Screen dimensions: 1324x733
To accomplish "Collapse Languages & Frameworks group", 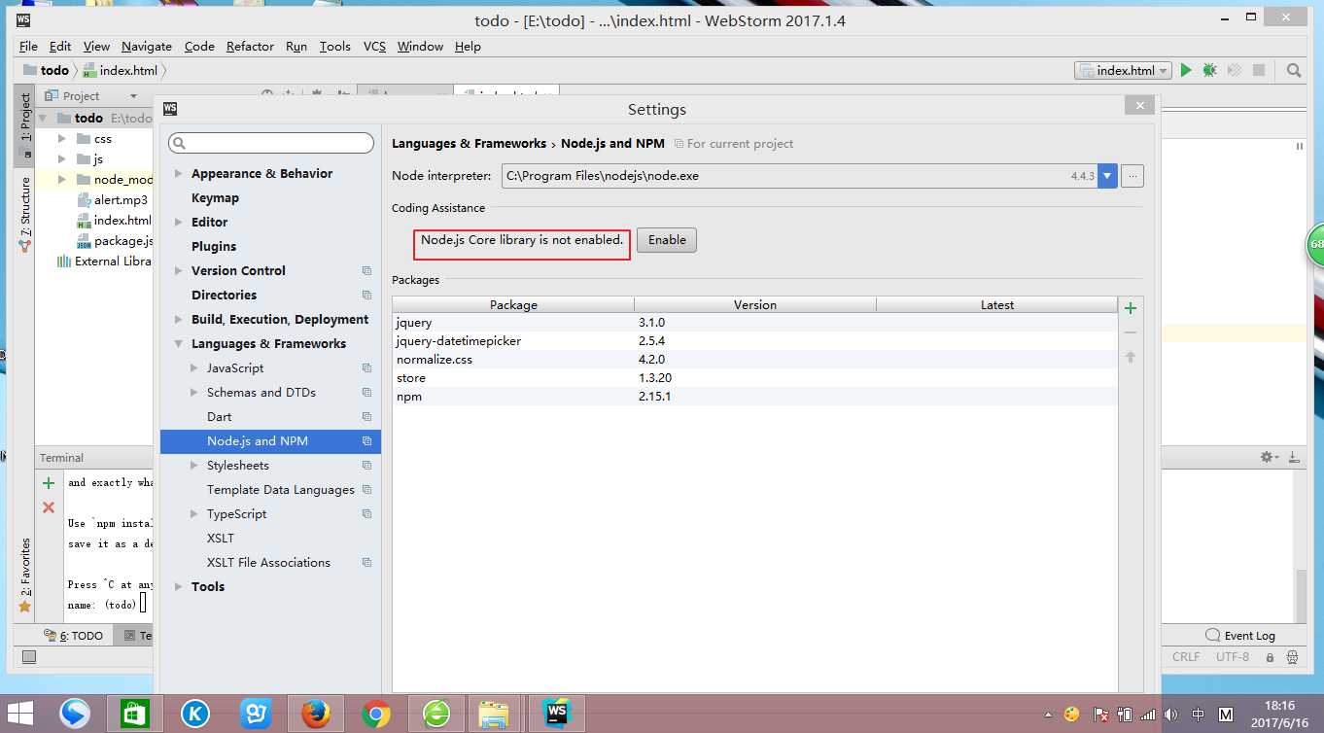I will (178, 344).
